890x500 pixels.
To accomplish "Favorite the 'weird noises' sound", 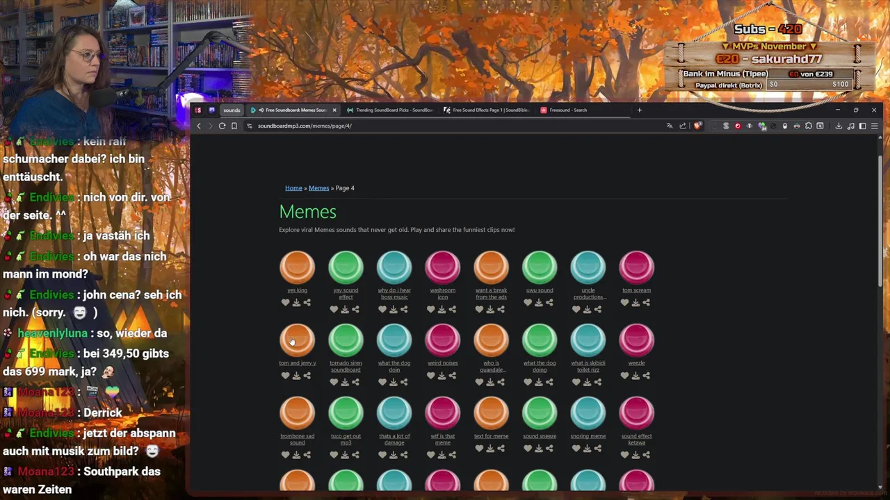I will tap(430, 376).
